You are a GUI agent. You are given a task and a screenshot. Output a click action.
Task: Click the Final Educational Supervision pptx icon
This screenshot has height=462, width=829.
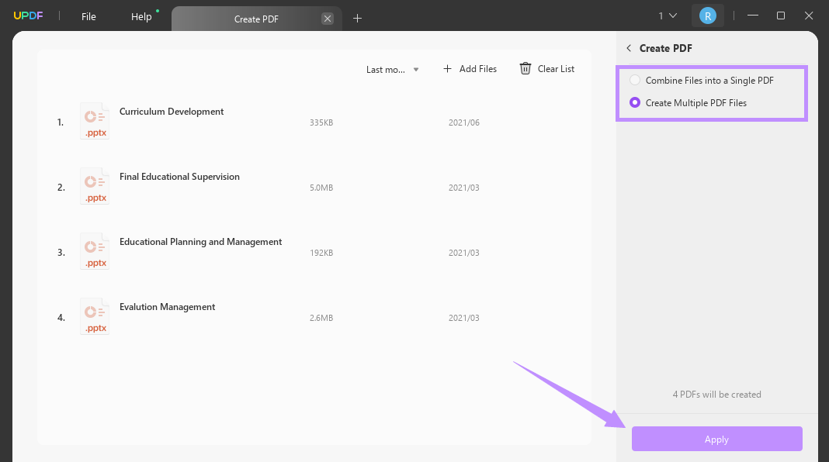(95, 186)
